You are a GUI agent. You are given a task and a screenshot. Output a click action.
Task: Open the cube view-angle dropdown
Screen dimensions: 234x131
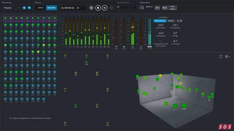click(x=227, y=57)
